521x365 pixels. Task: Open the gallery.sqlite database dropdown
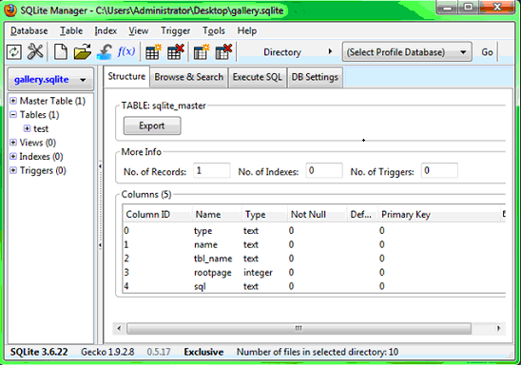[50, 80]
